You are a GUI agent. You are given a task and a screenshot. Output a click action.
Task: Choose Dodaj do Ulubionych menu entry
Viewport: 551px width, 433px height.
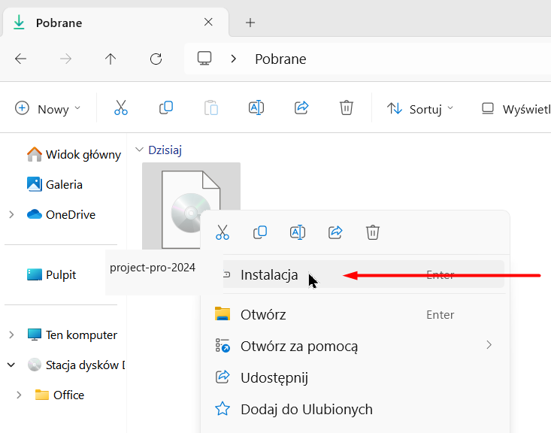click(x=355, y=409)
